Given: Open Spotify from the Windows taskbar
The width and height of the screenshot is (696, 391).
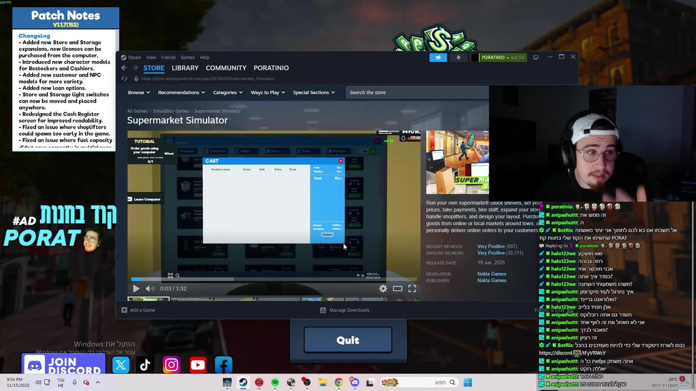Looking at the screenshot, I should (x=275, y=383).
